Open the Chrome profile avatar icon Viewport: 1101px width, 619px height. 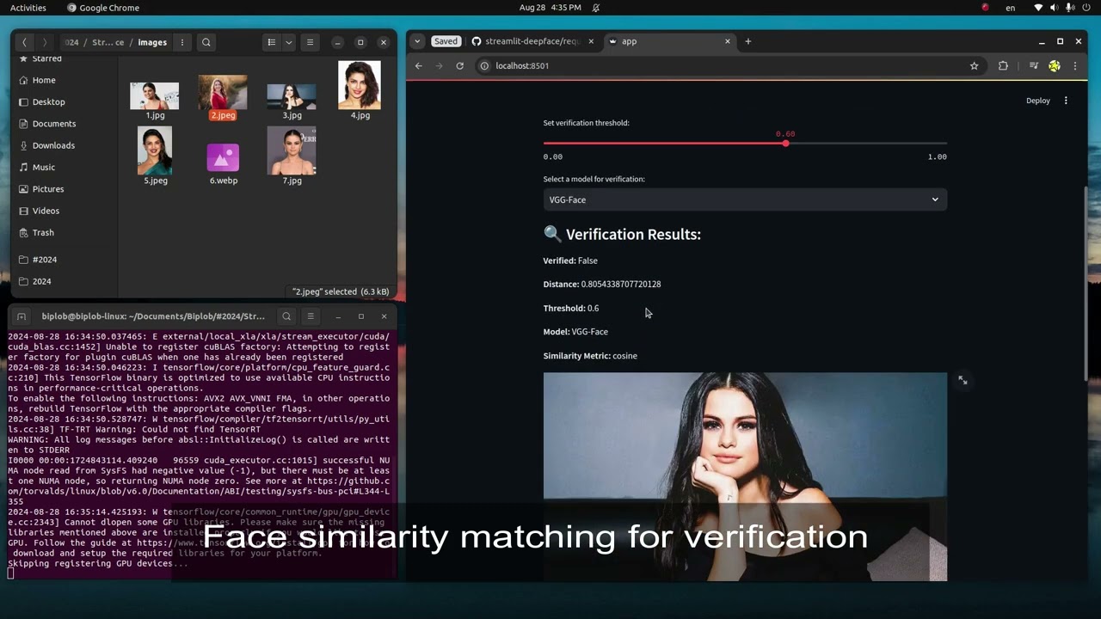(x=1055, y=65)
